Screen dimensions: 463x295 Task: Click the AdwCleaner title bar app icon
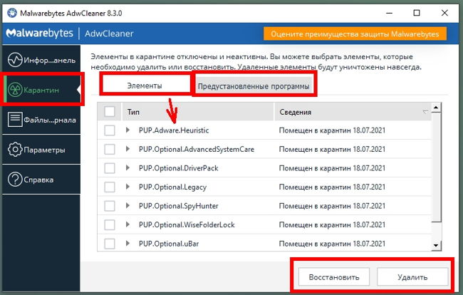[12, 13]
